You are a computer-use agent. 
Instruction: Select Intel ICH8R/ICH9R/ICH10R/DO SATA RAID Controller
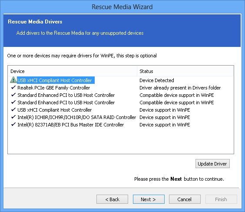tap(77, 117)
